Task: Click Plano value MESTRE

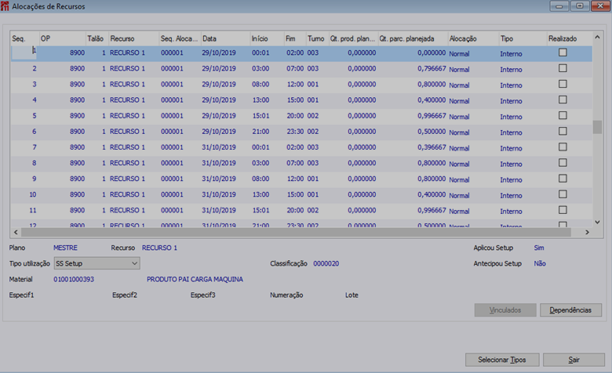Action: [65, 248]
